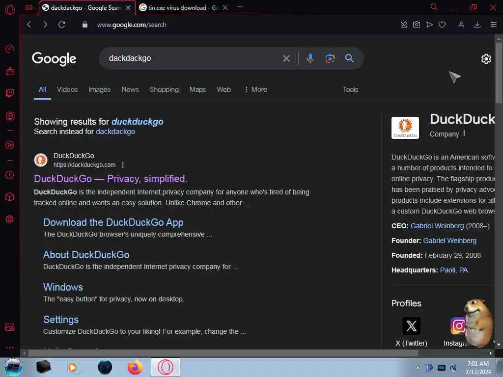
Task: Open History clock icon in sidebar
Action: 10,175
